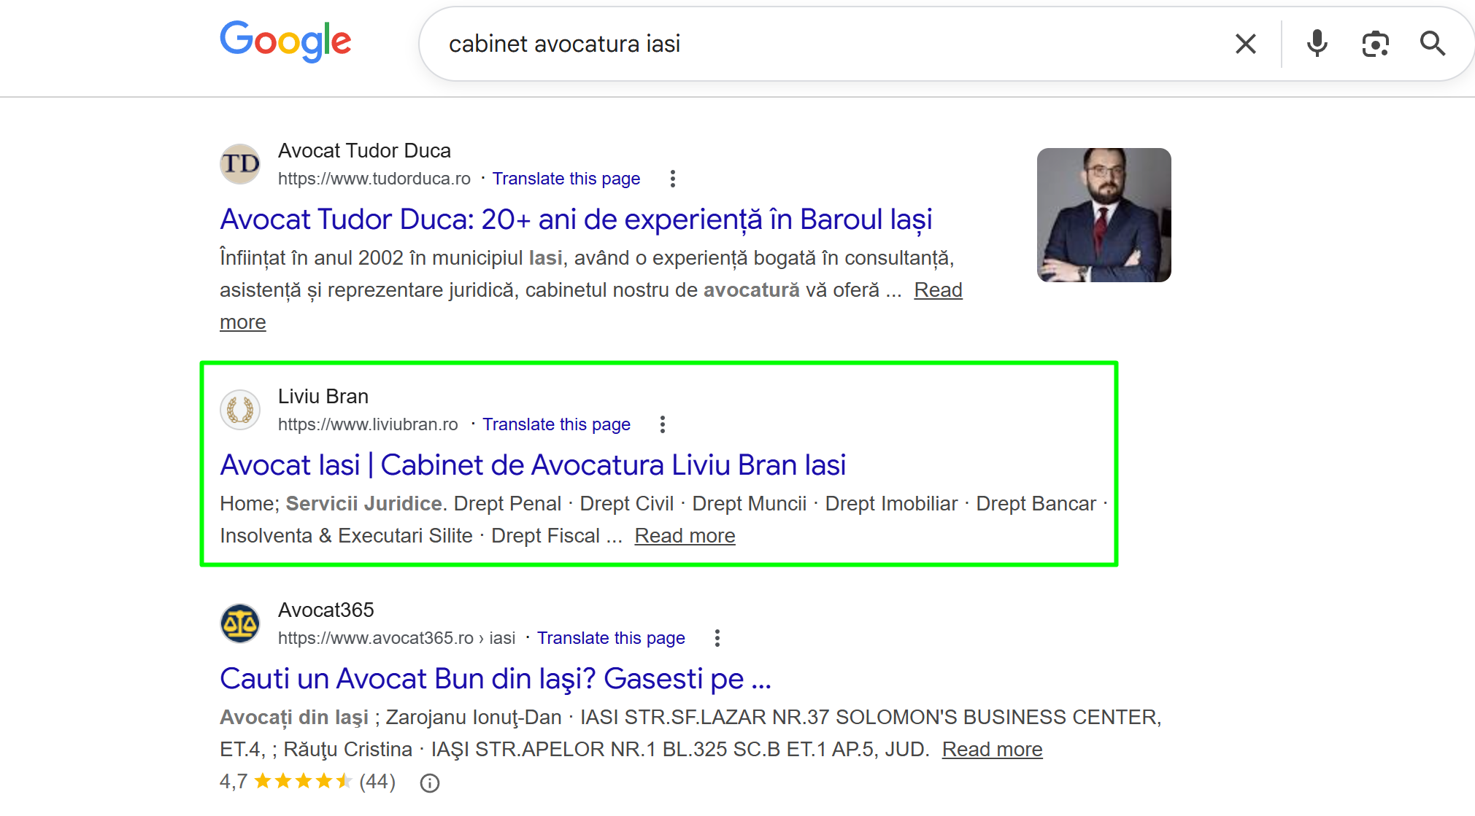This screenshot has height=816, width=1475.
Task: Click Read more in Liviu Bran snippet
Action: [x=685, y=536]
